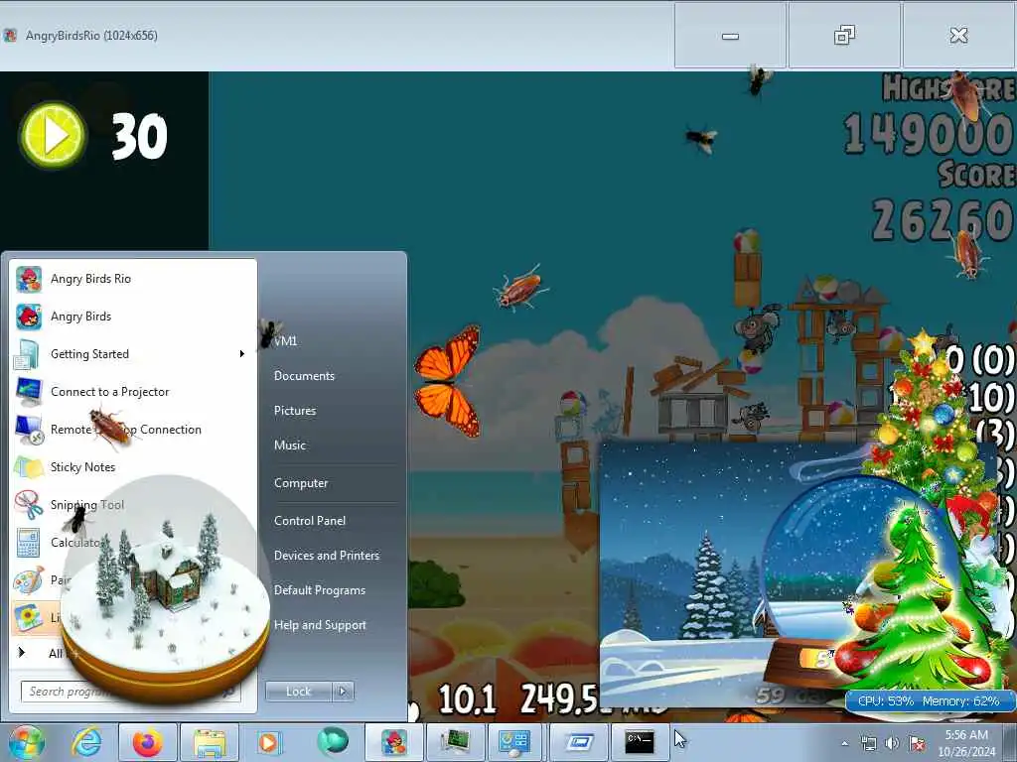Viewport: 1017px width, 762px height.
Task: Open Help and Support
Action: pyautogui.click(x=320, y=625)
